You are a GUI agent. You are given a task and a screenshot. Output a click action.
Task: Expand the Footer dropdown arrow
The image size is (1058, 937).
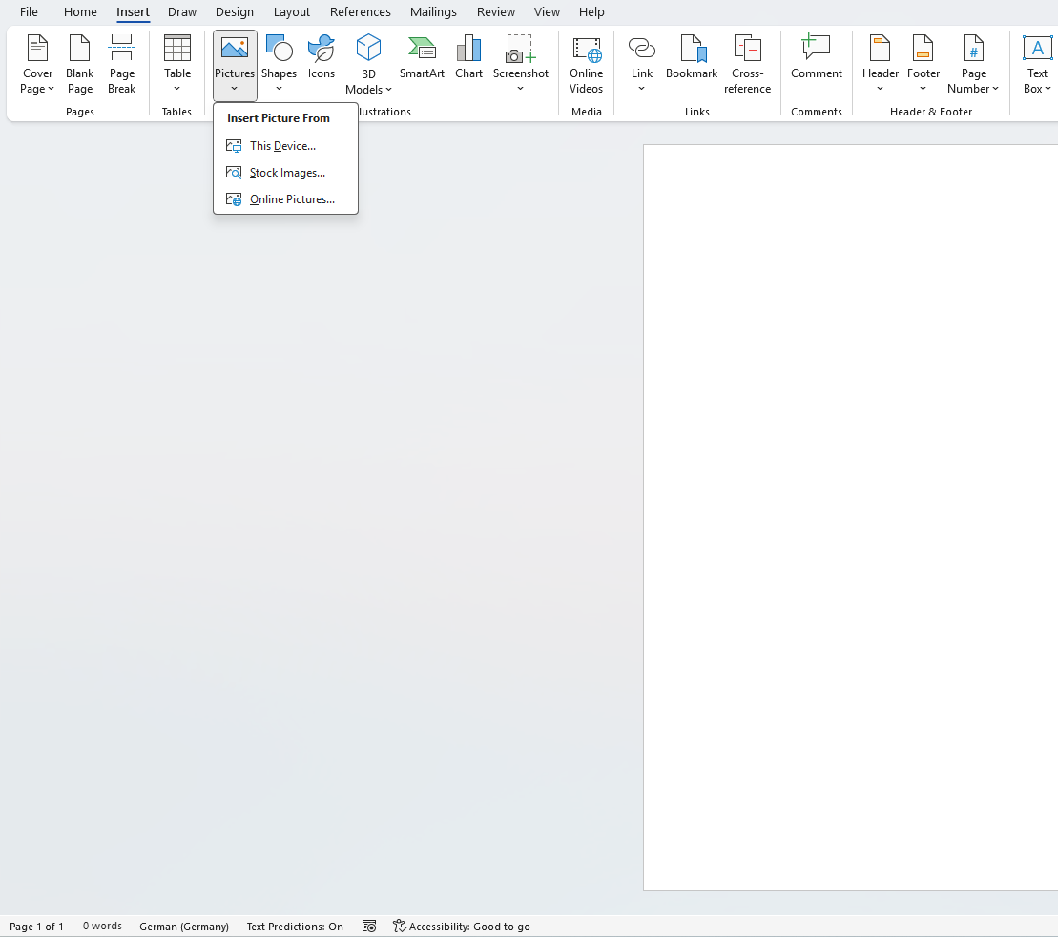point(923,89)
